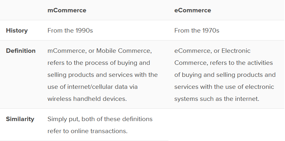Select the Definition row label
This screenshot has height=141, width=285.
point(21,51)
